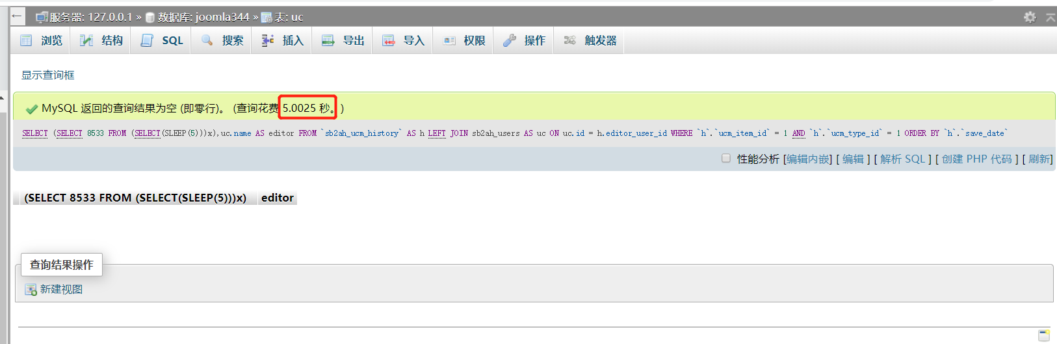
Task: Switch to the SQL tab
Action: click(163, 40)
